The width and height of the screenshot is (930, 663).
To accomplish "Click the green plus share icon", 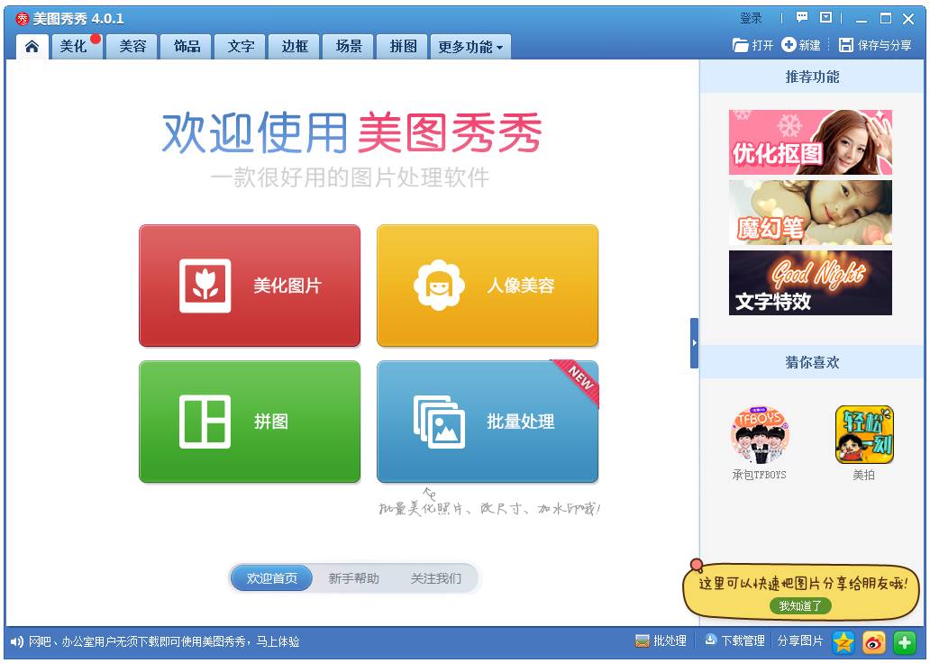I will click(x=905, y=641).
